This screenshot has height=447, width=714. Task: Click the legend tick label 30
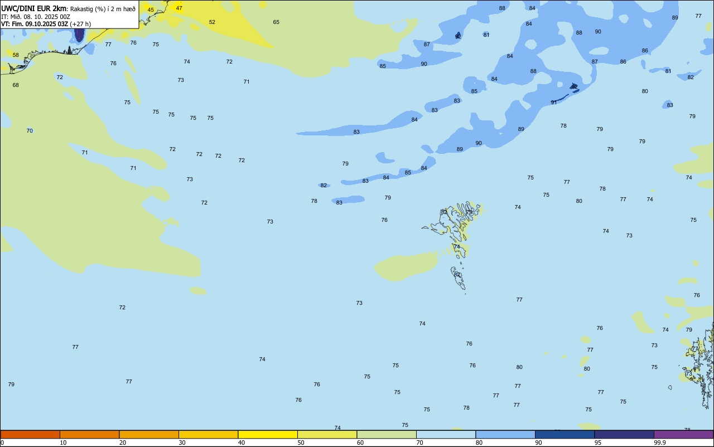click(182, 443)
